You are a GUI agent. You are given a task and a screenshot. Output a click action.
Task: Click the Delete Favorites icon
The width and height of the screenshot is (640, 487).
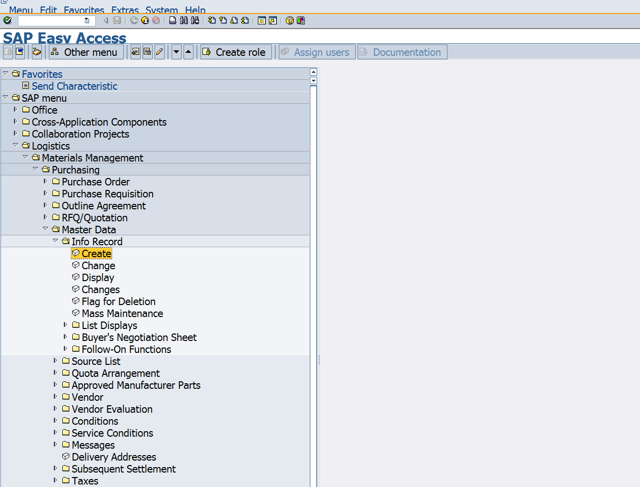click(148, 52)
